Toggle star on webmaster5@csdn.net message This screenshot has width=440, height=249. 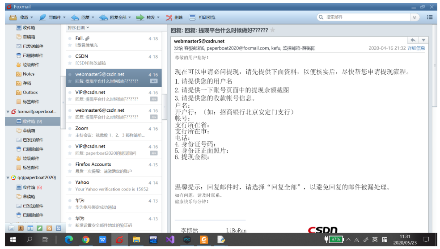pyautogui.click(x=70, y=81)
